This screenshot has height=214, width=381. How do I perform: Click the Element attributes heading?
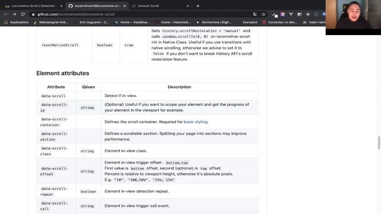tap(63, 73)
